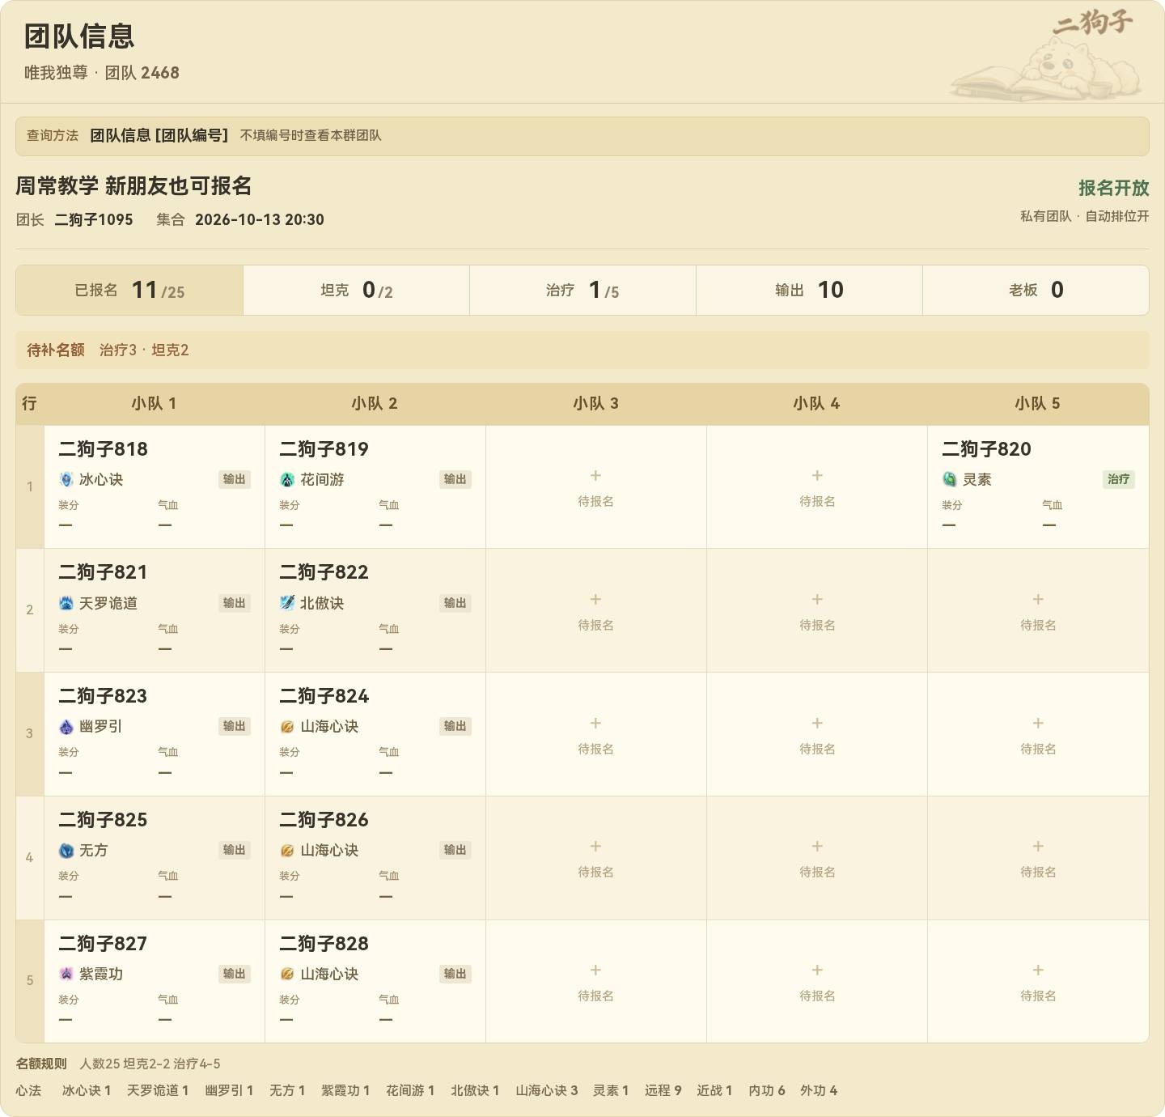Image resolution: width=1165 pixels, height=1117 pixels.
Task: Click the 坦克 0/2 stat box
Action: tap(357, 290)
